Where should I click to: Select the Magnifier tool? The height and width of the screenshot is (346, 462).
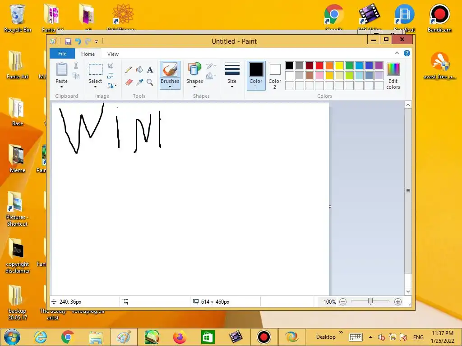click(150, 82)
